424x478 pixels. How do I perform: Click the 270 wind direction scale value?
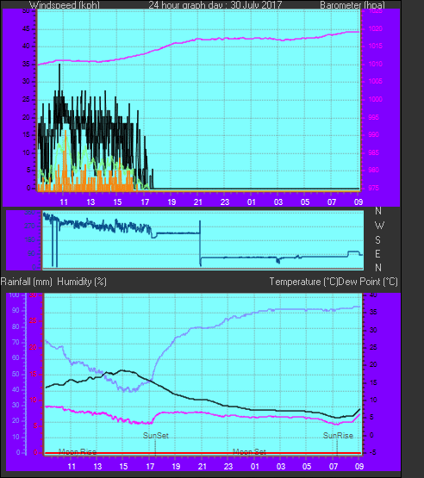(x=30, y=226)
